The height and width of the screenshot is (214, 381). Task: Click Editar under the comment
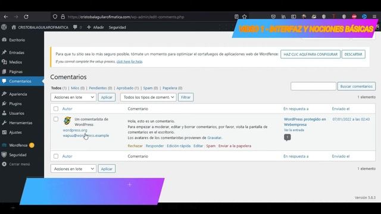click(198, 146)
